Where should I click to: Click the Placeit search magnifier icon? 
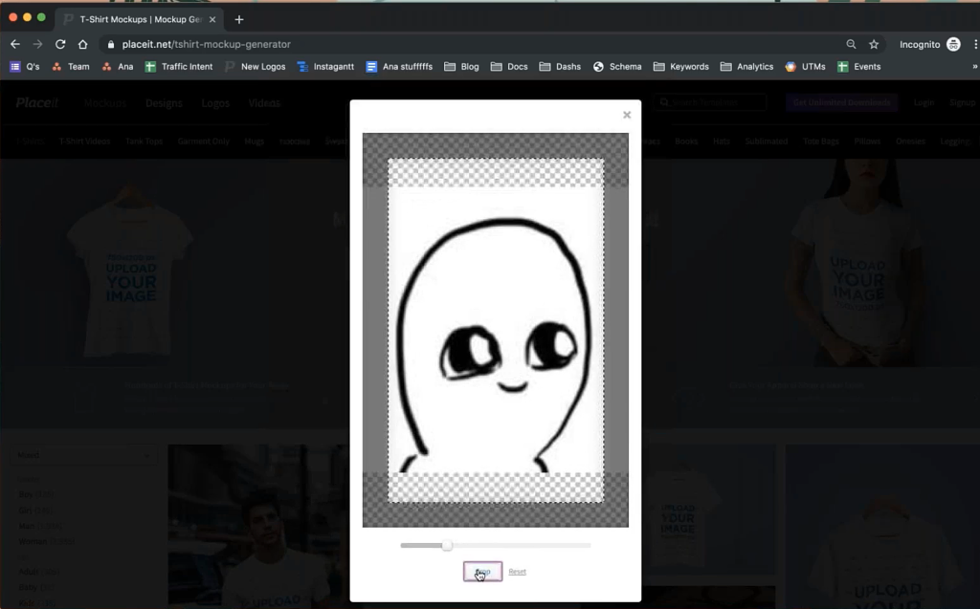point(664,102)
